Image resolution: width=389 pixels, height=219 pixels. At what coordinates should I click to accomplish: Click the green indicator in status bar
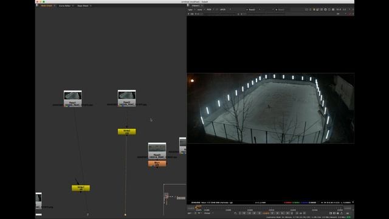[x=348, y=217]
